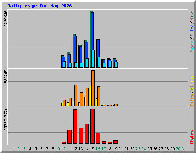
Task: Click day 9 on the x-axis
Action: click(x=59, y=149)
